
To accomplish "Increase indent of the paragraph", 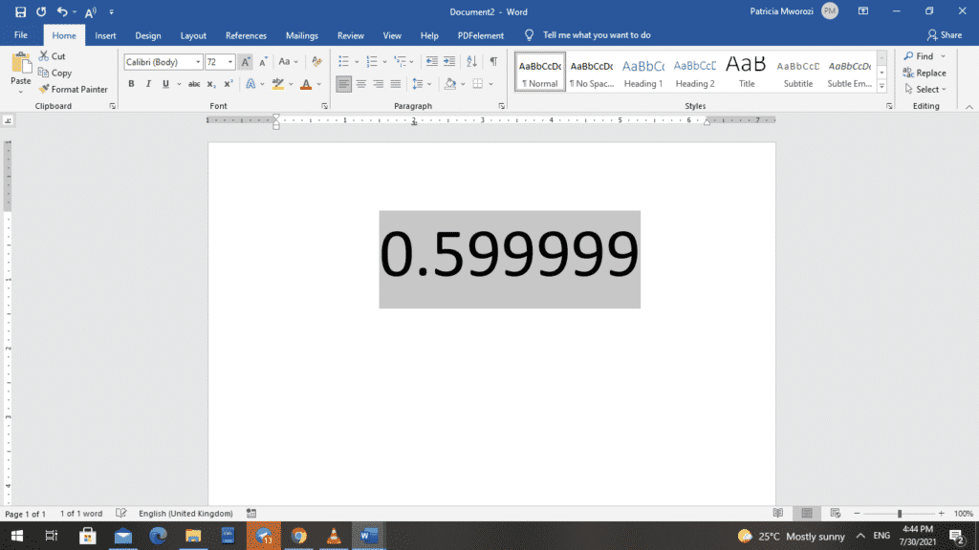I will tap(451, 62).
